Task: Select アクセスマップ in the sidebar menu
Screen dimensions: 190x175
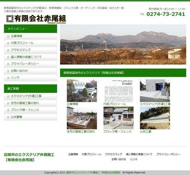Action: click(30, 50)
